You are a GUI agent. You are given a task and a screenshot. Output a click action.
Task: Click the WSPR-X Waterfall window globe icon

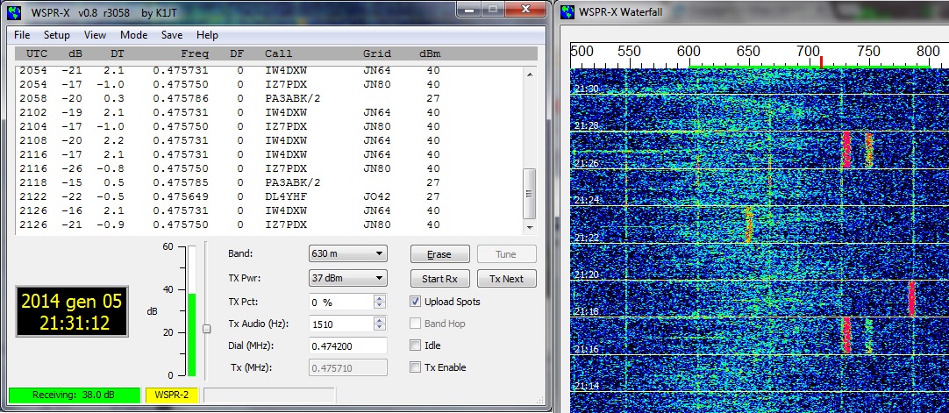[x=567, y=11]
